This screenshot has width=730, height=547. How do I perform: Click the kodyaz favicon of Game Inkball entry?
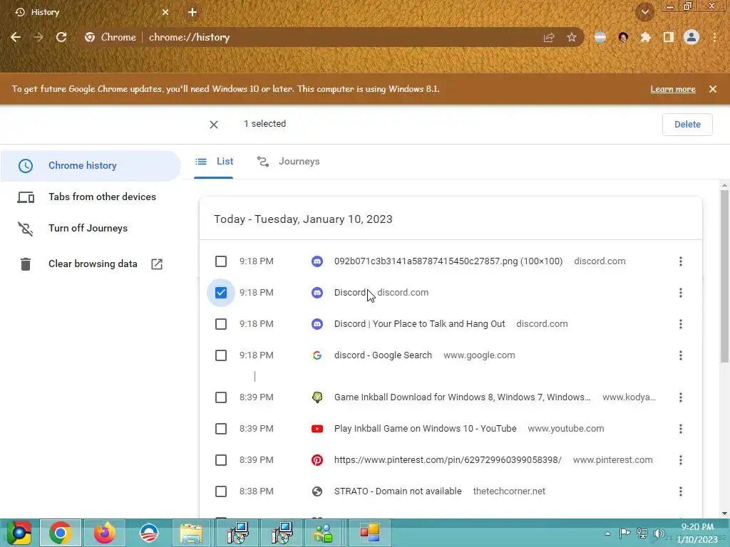[317, 397]
